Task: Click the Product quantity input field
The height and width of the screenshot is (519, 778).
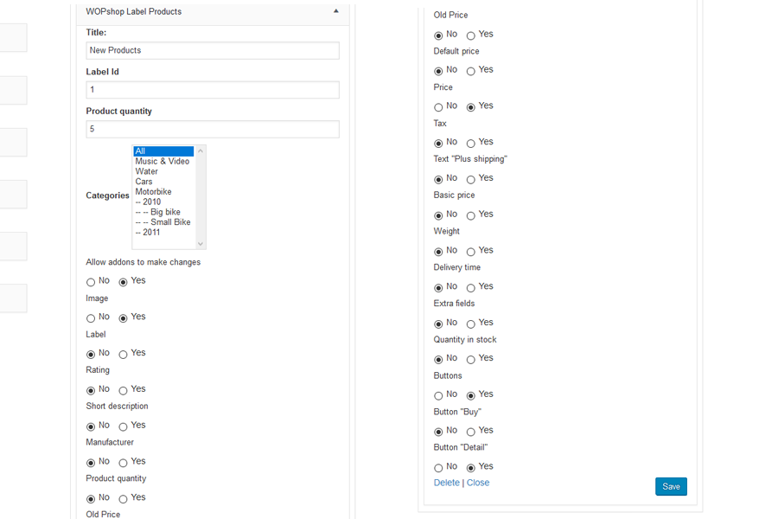Action: tap(213, 129)
